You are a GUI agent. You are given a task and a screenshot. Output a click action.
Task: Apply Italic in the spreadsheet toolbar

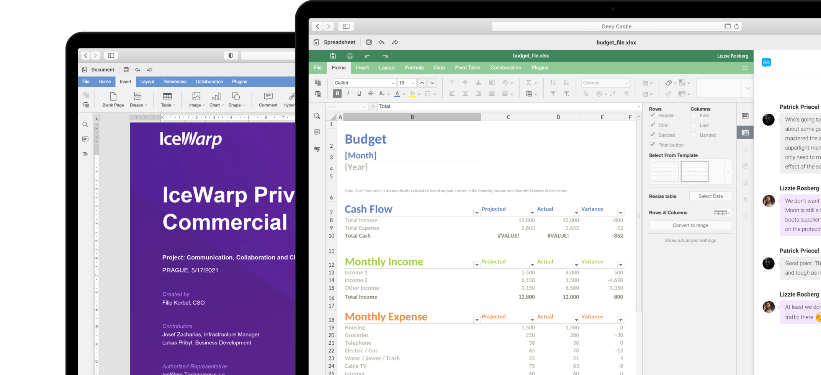click(x=348, y=93)
